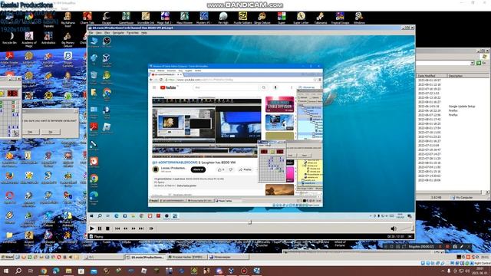Open the host Windows Start menu
Screen dimensions: 491x276
coord(6,271)
